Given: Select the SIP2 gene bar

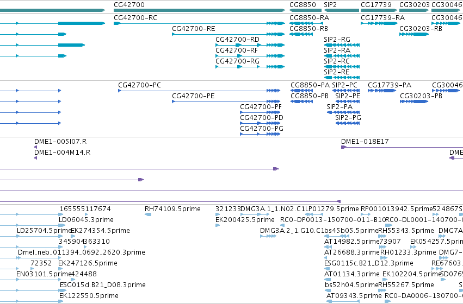Looking at the screenshot, I should (x=342, y=10).
